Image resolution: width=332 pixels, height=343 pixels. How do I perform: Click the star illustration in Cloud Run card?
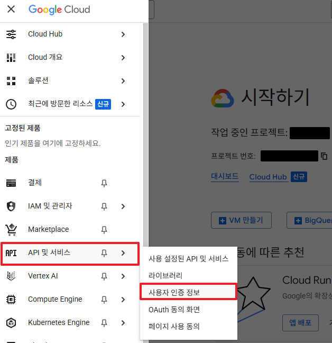[x=253, y=293]
